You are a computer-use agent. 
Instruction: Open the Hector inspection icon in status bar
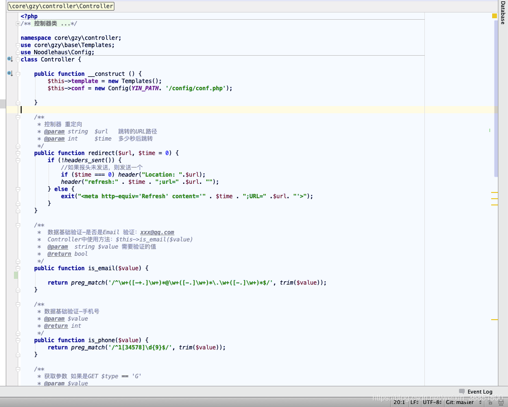[x=501, y=403]
